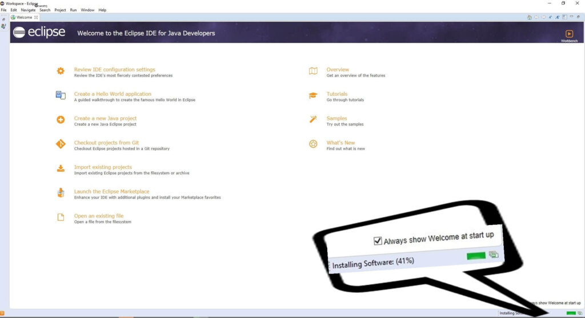Select the Welcome tab
The height and width of the screenshot is (318, 585).
[24, 18]
